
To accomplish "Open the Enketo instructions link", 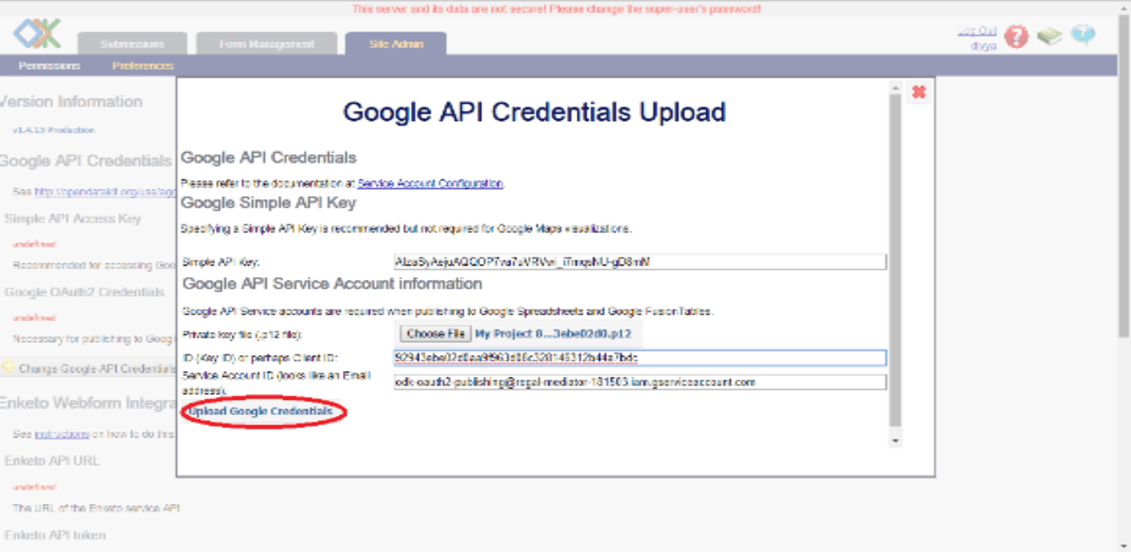I will pos(61,434).
